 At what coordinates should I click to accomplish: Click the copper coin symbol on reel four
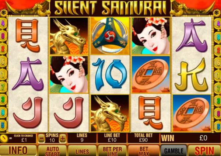151,74
